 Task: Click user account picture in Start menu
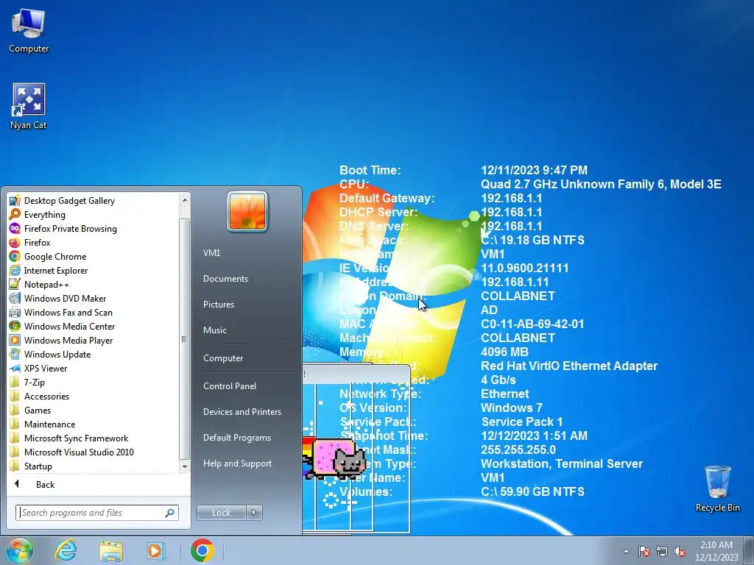247,211
